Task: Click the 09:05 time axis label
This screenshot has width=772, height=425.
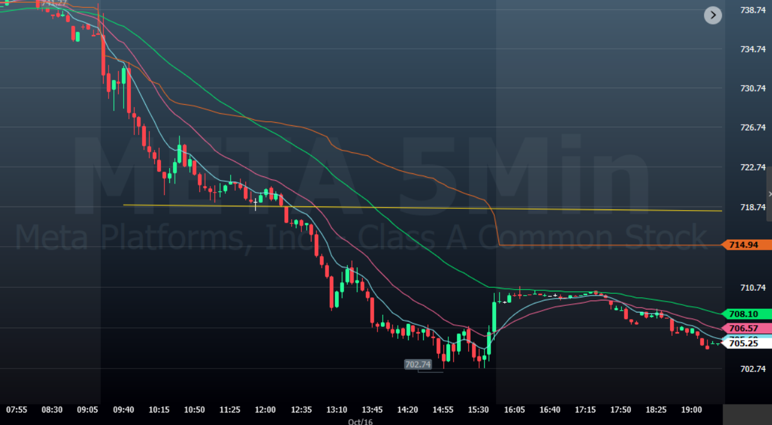Action: tap(87, 410)
